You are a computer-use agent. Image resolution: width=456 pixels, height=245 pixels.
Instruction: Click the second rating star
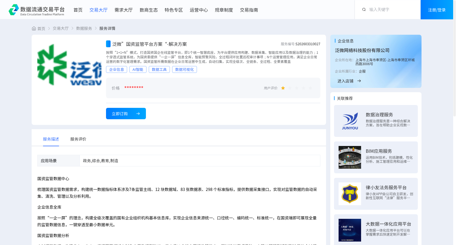[290, 88]
